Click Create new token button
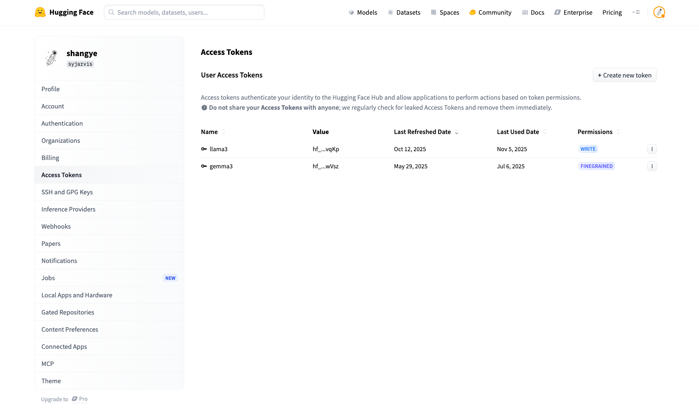This screenshot has height=415, width=699. pyautogui.click(x=624, y=75)
